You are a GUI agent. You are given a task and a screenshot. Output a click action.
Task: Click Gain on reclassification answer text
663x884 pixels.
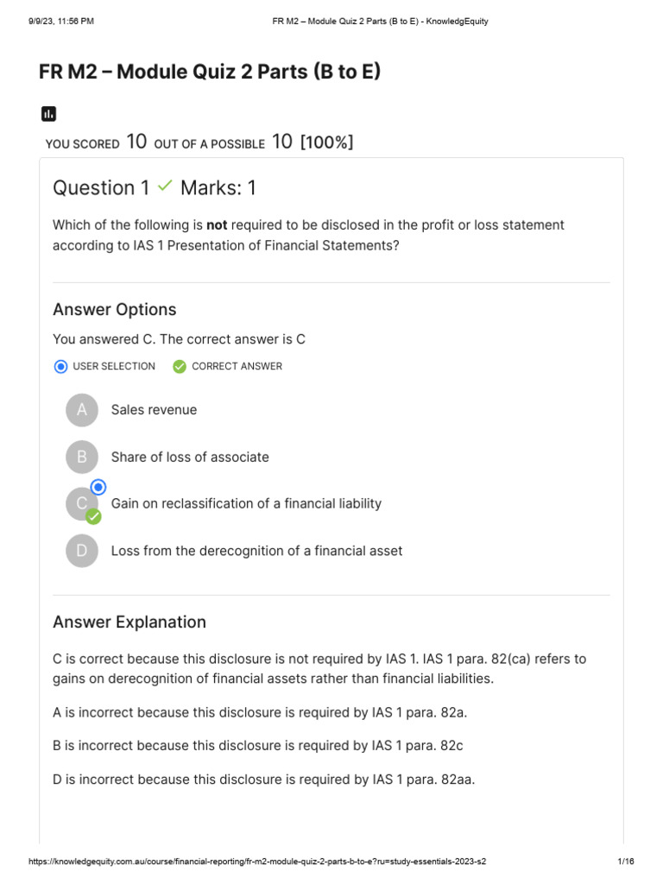point(246,503)
